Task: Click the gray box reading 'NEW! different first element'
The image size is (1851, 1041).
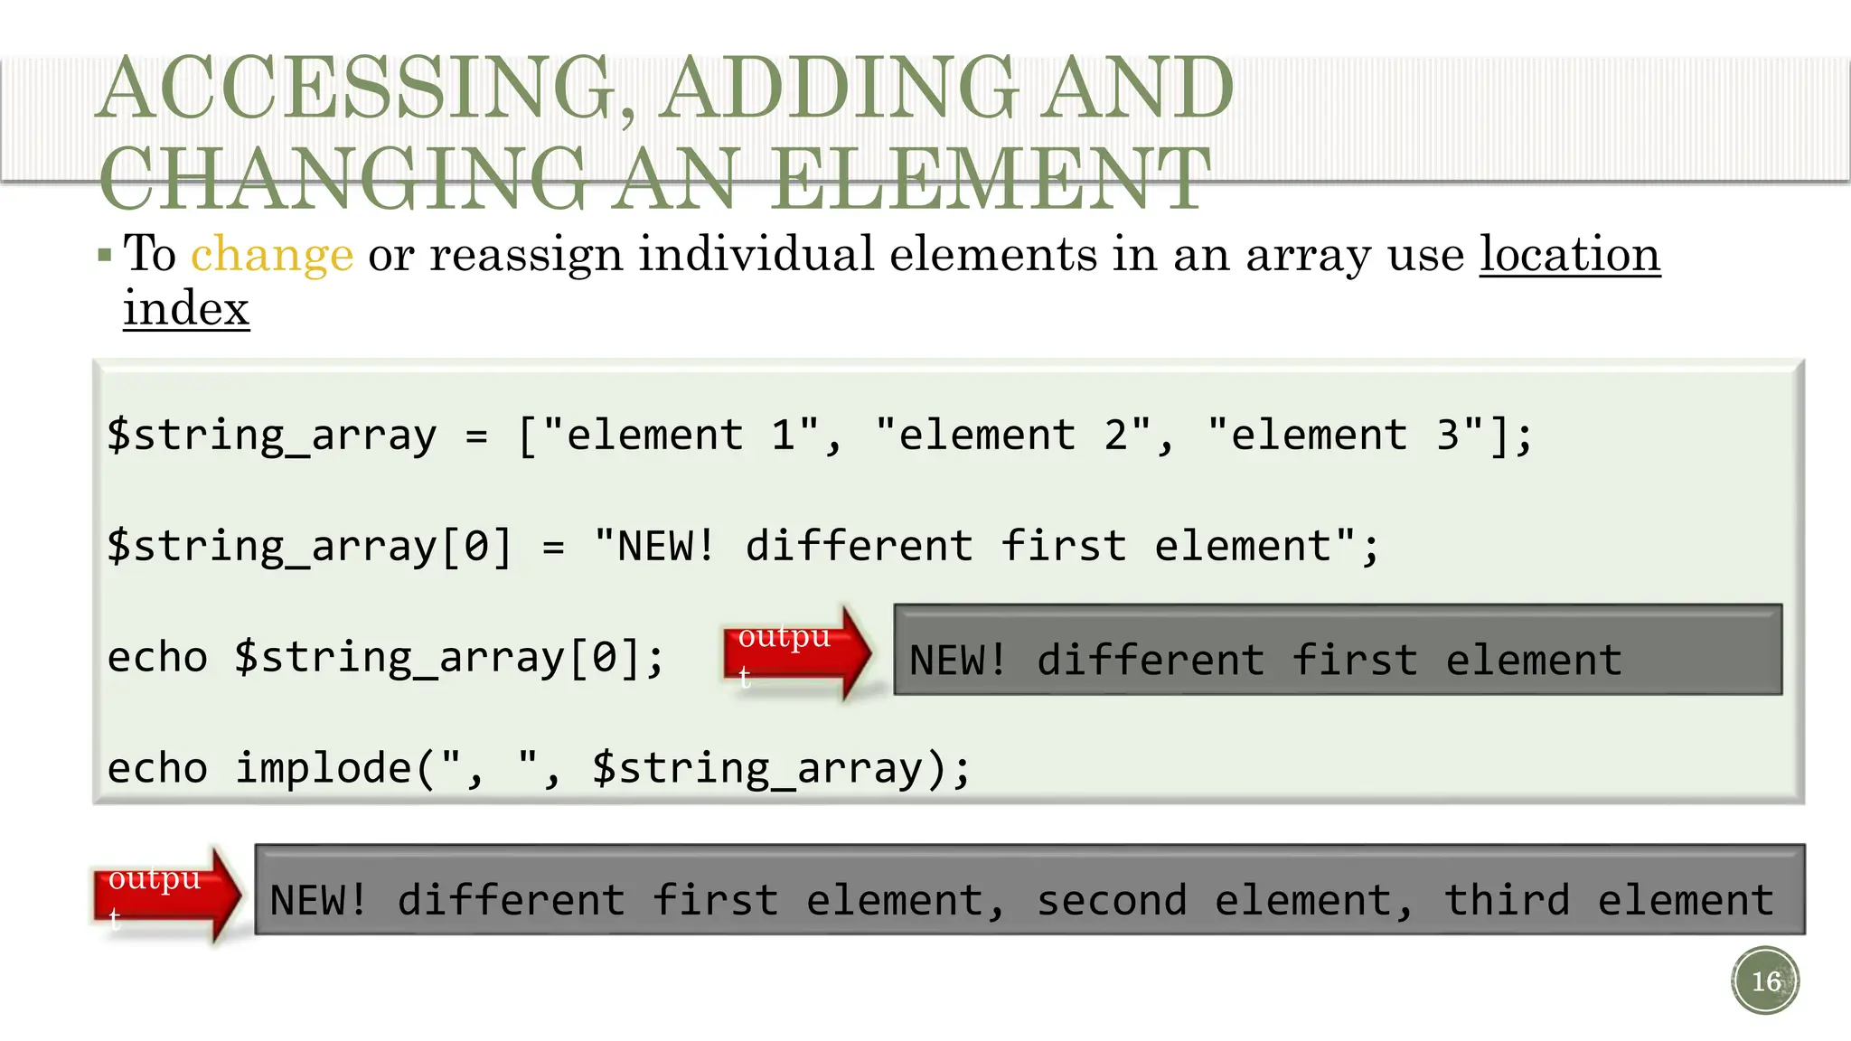Action: coord(1338,650)
